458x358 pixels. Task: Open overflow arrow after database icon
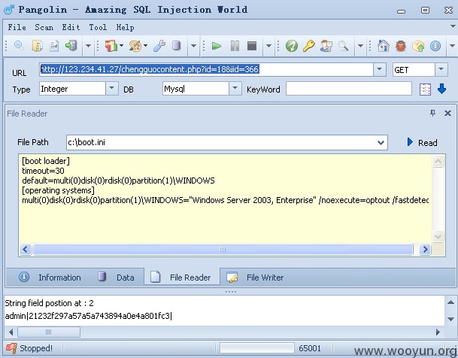coord(193,46)
